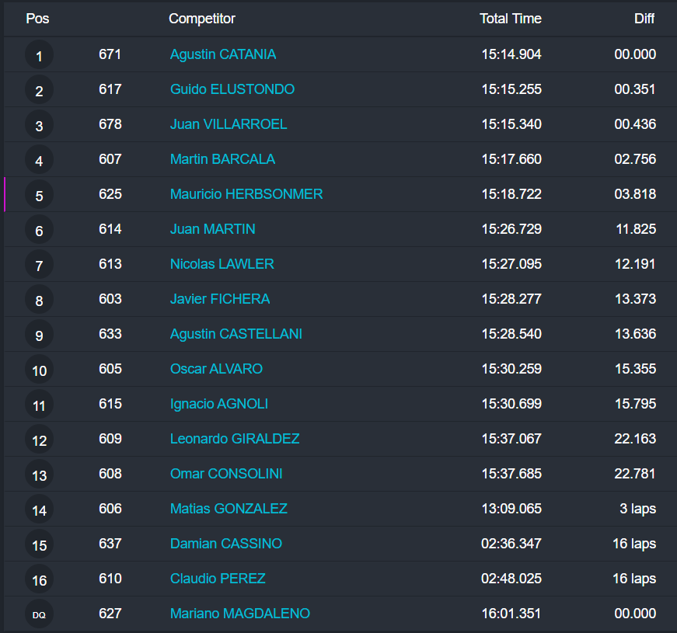Click position 3 circle badge
Viewport: 677px width, 633px height.
[39, 125]
